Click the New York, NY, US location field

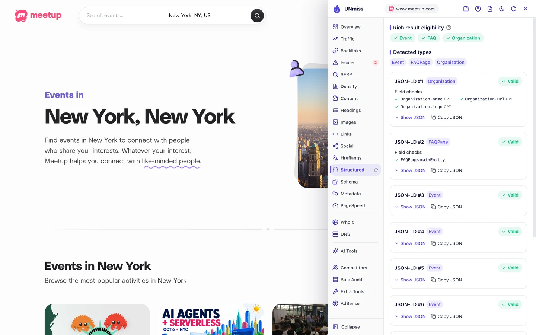[x=207, y=16]
